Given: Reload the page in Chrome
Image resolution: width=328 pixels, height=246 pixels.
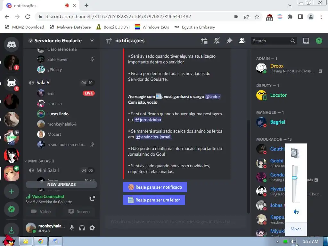Looking at the screenshot, I should pyautogui.click(x=28, y=17).
